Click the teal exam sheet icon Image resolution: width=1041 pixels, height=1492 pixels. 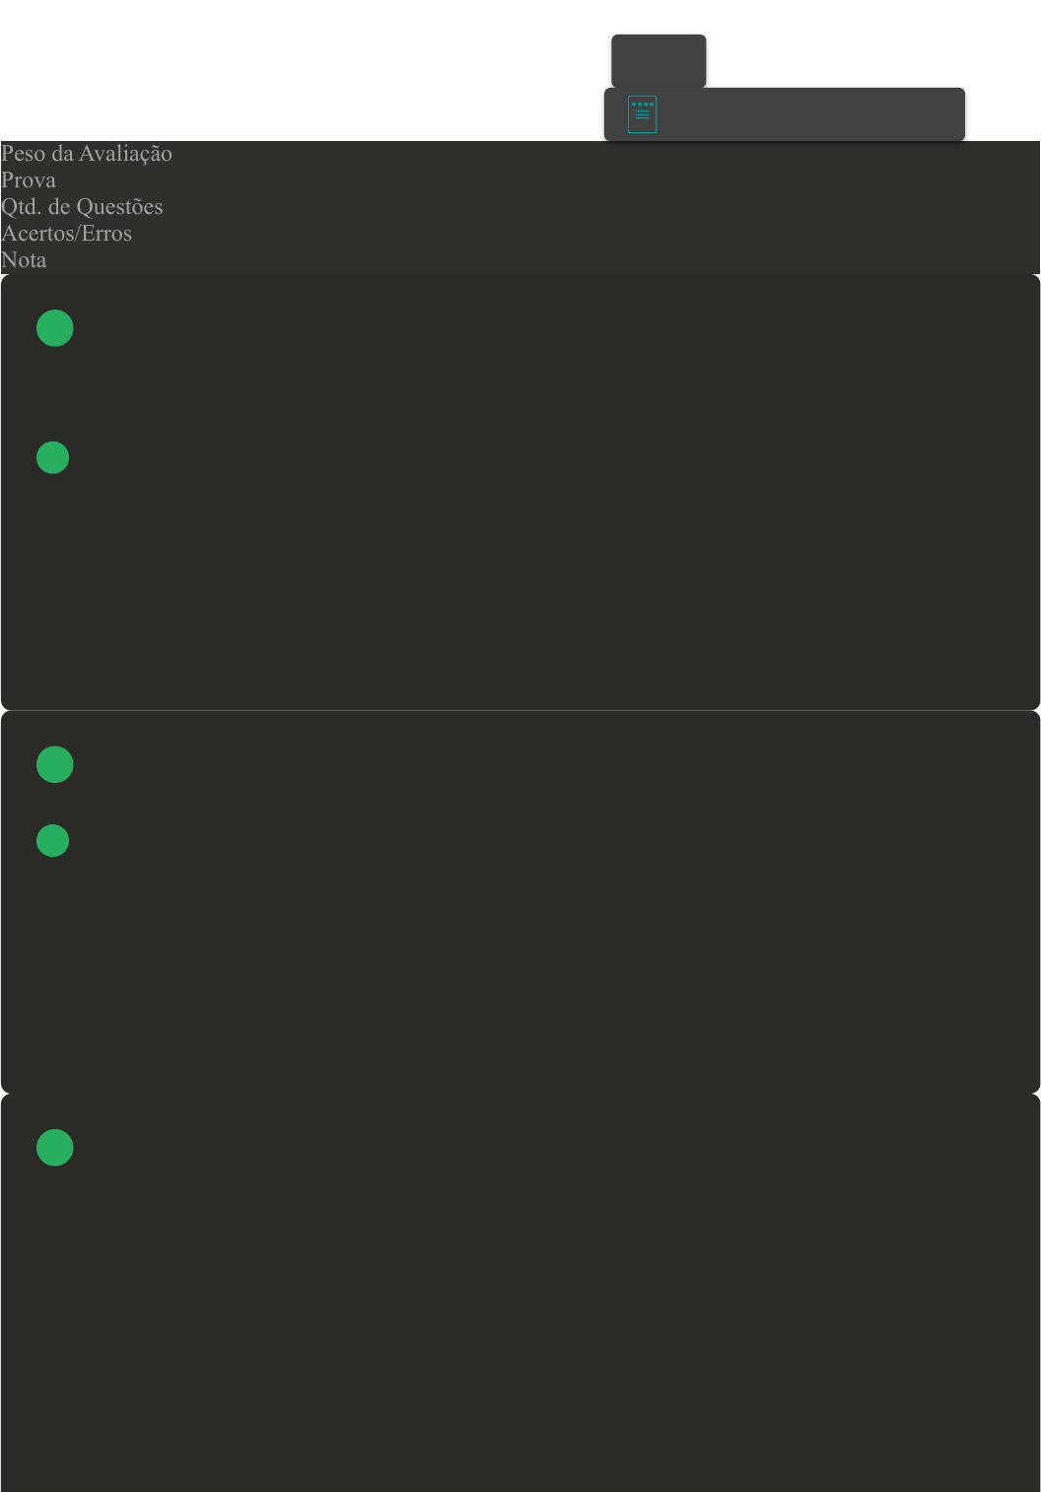[642, 114]
